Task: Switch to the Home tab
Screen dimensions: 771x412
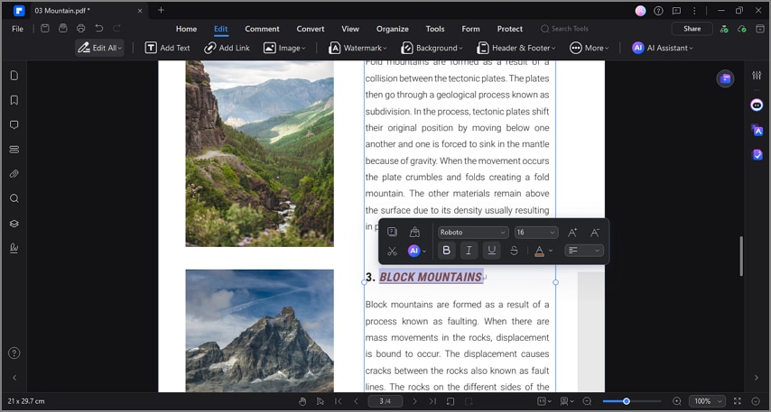Action: (x=186, y=29)
